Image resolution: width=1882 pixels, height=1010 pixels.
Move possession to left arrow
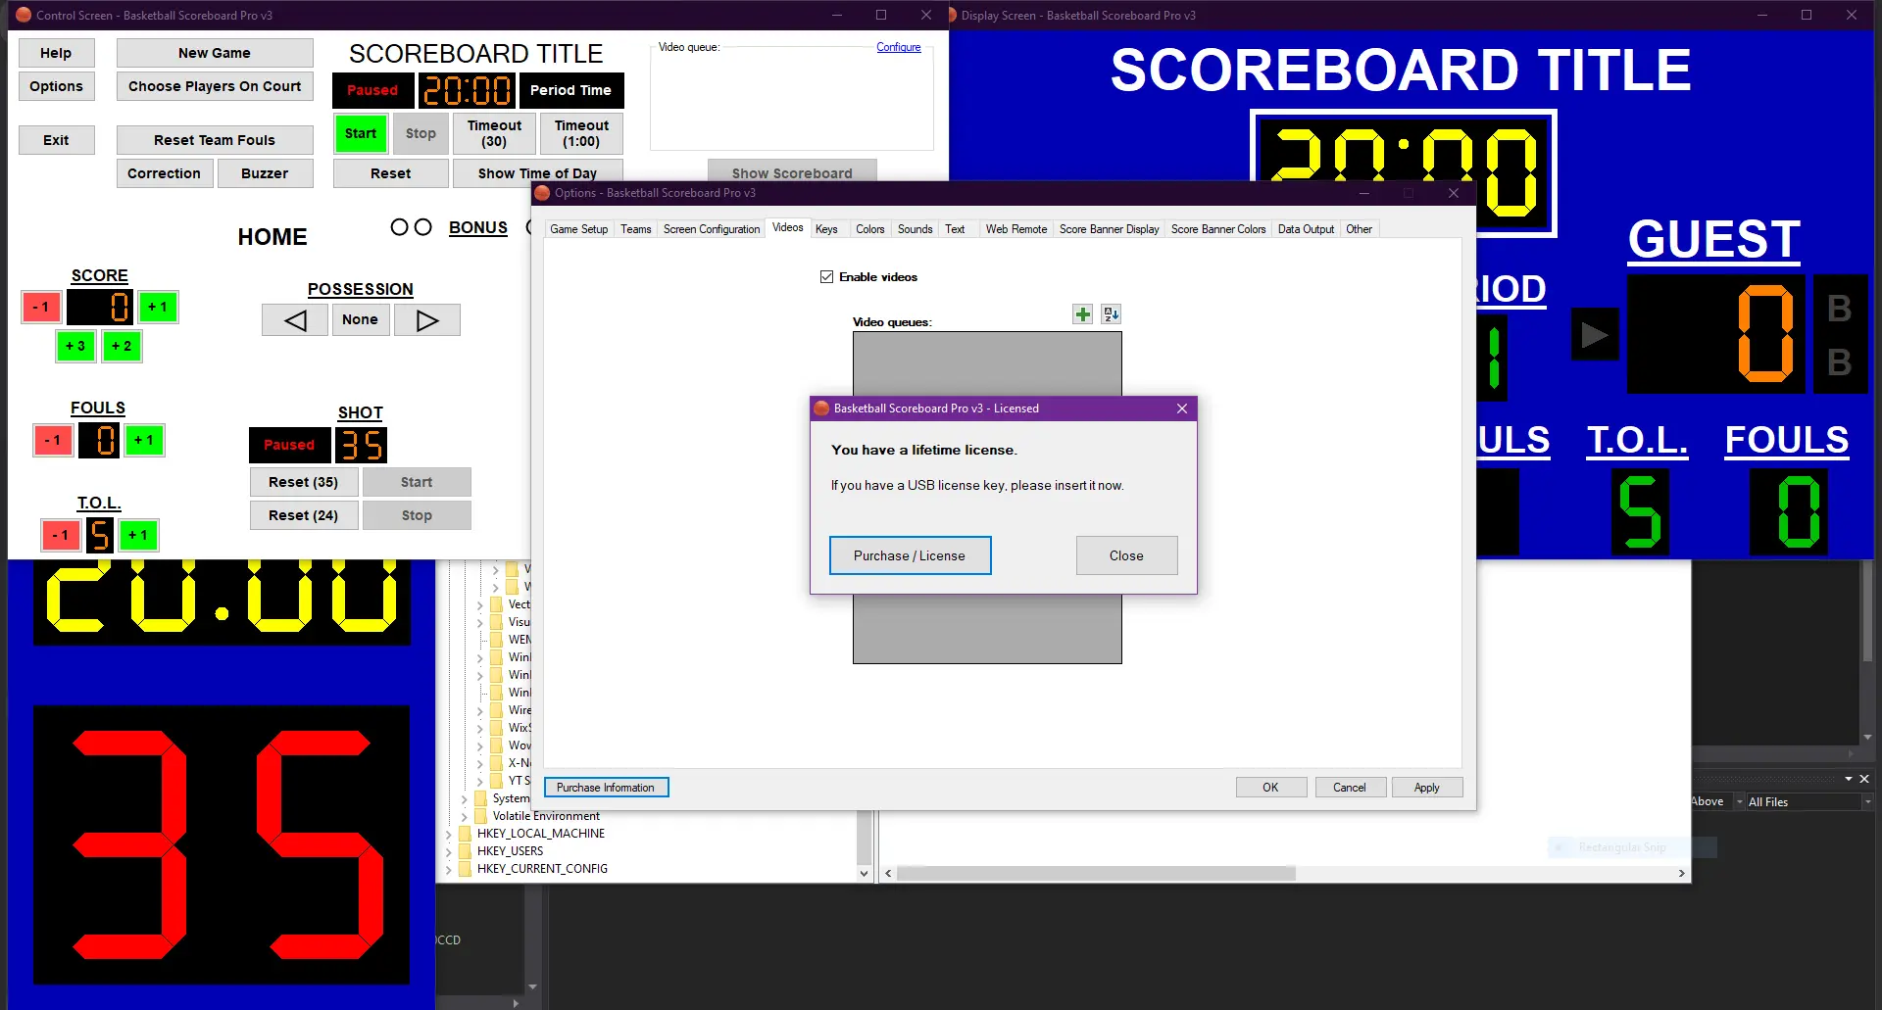(x=295, y=320)
